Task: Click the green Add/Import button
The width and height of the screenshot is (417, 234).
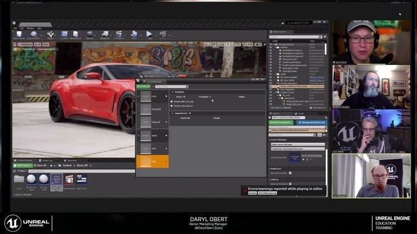Action: coord(23,165)
